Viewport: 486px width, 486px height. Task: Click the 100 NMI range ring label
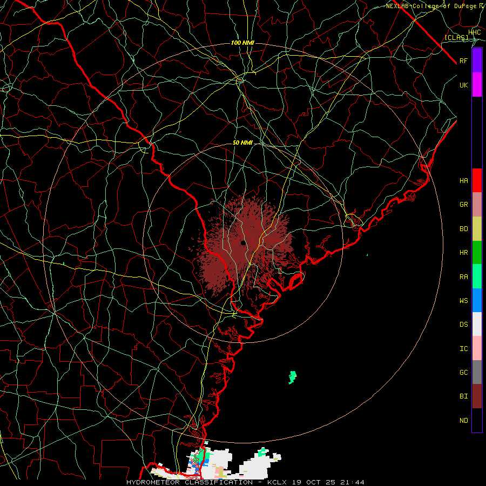242,43
